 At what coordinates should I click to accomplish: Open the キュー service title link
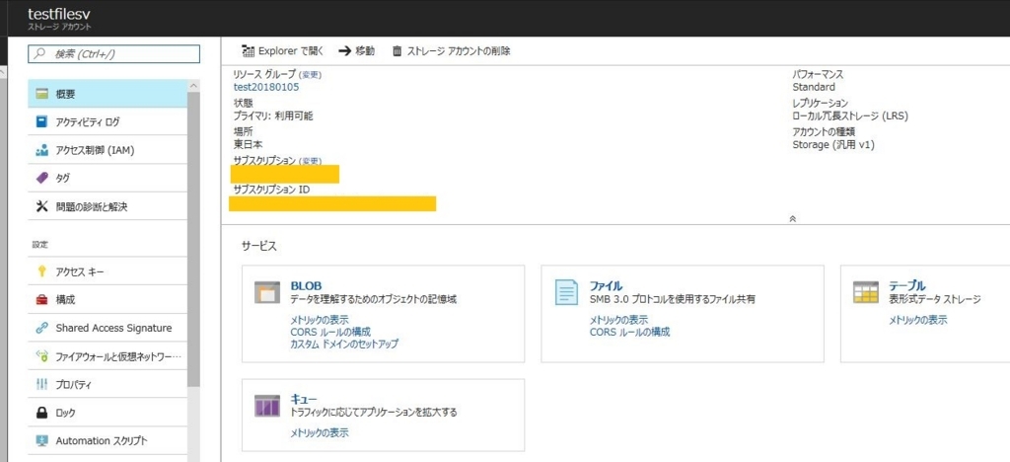304,400
